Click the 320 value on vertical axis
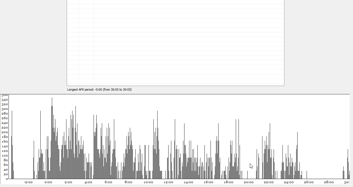Viewport: 353px width, 187px height. (5, 104)
